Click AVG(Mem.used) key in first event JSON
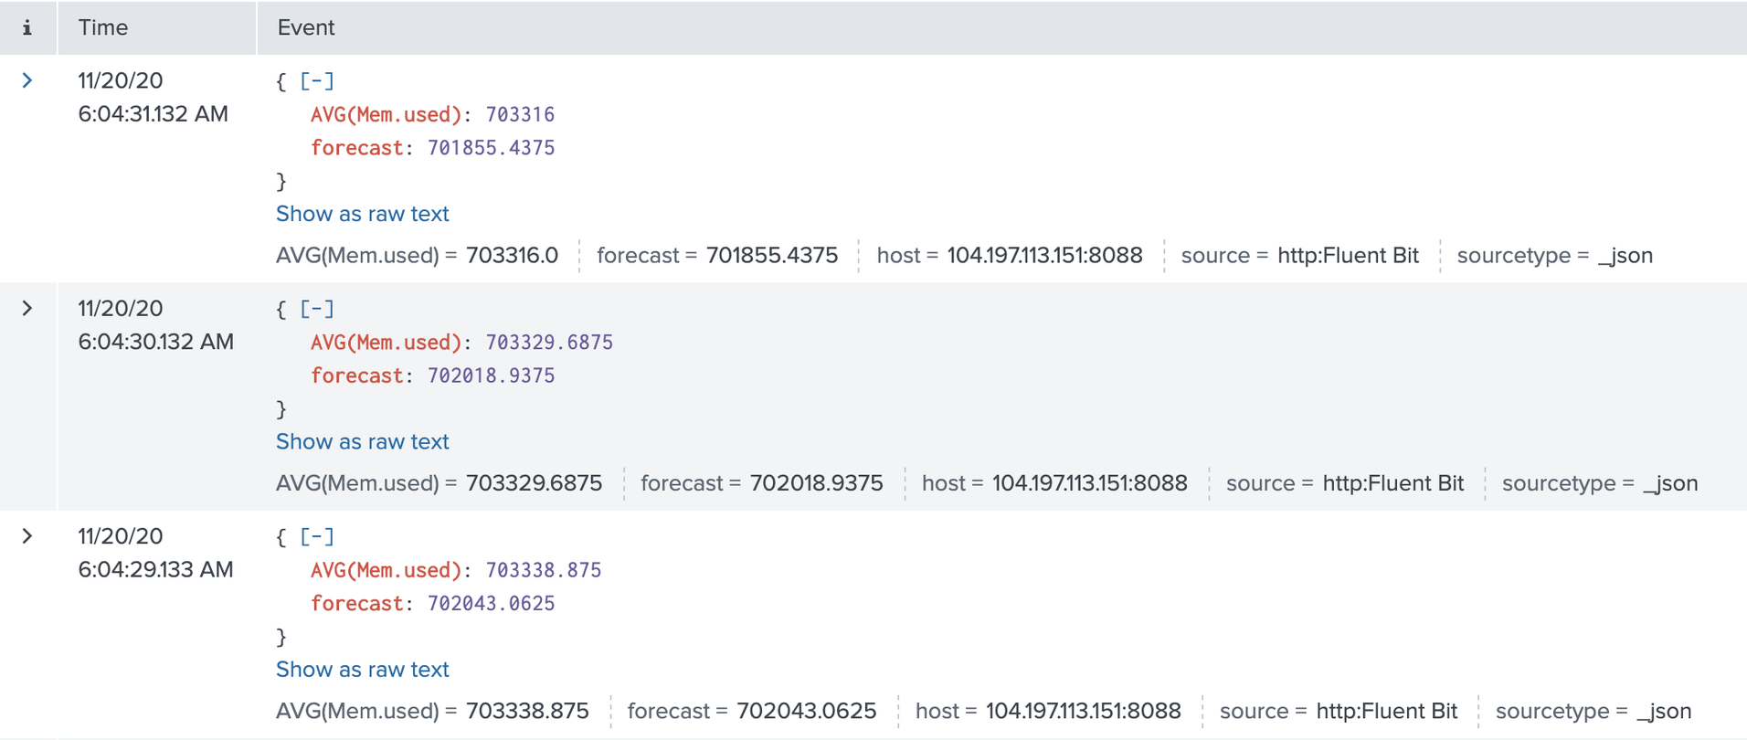 click(x=386, y=115)
